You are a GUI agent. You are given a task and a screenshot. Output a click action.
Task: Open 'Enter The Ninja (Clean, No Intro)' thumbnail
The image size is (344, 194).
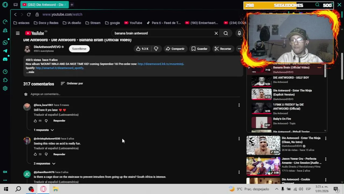click(263, 145)
